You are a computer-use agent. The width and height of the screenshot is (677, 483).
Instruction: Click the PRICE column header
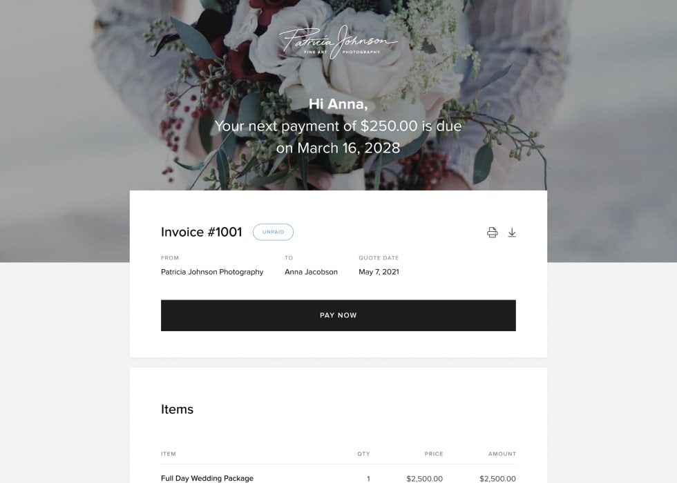pyautogui.click(x=434, y=454)
